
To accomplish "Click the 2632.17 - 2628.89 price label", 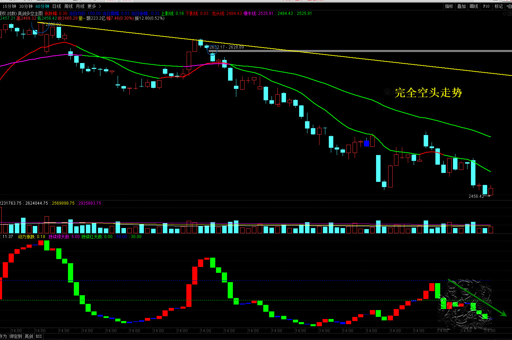I will click(227, 47).
